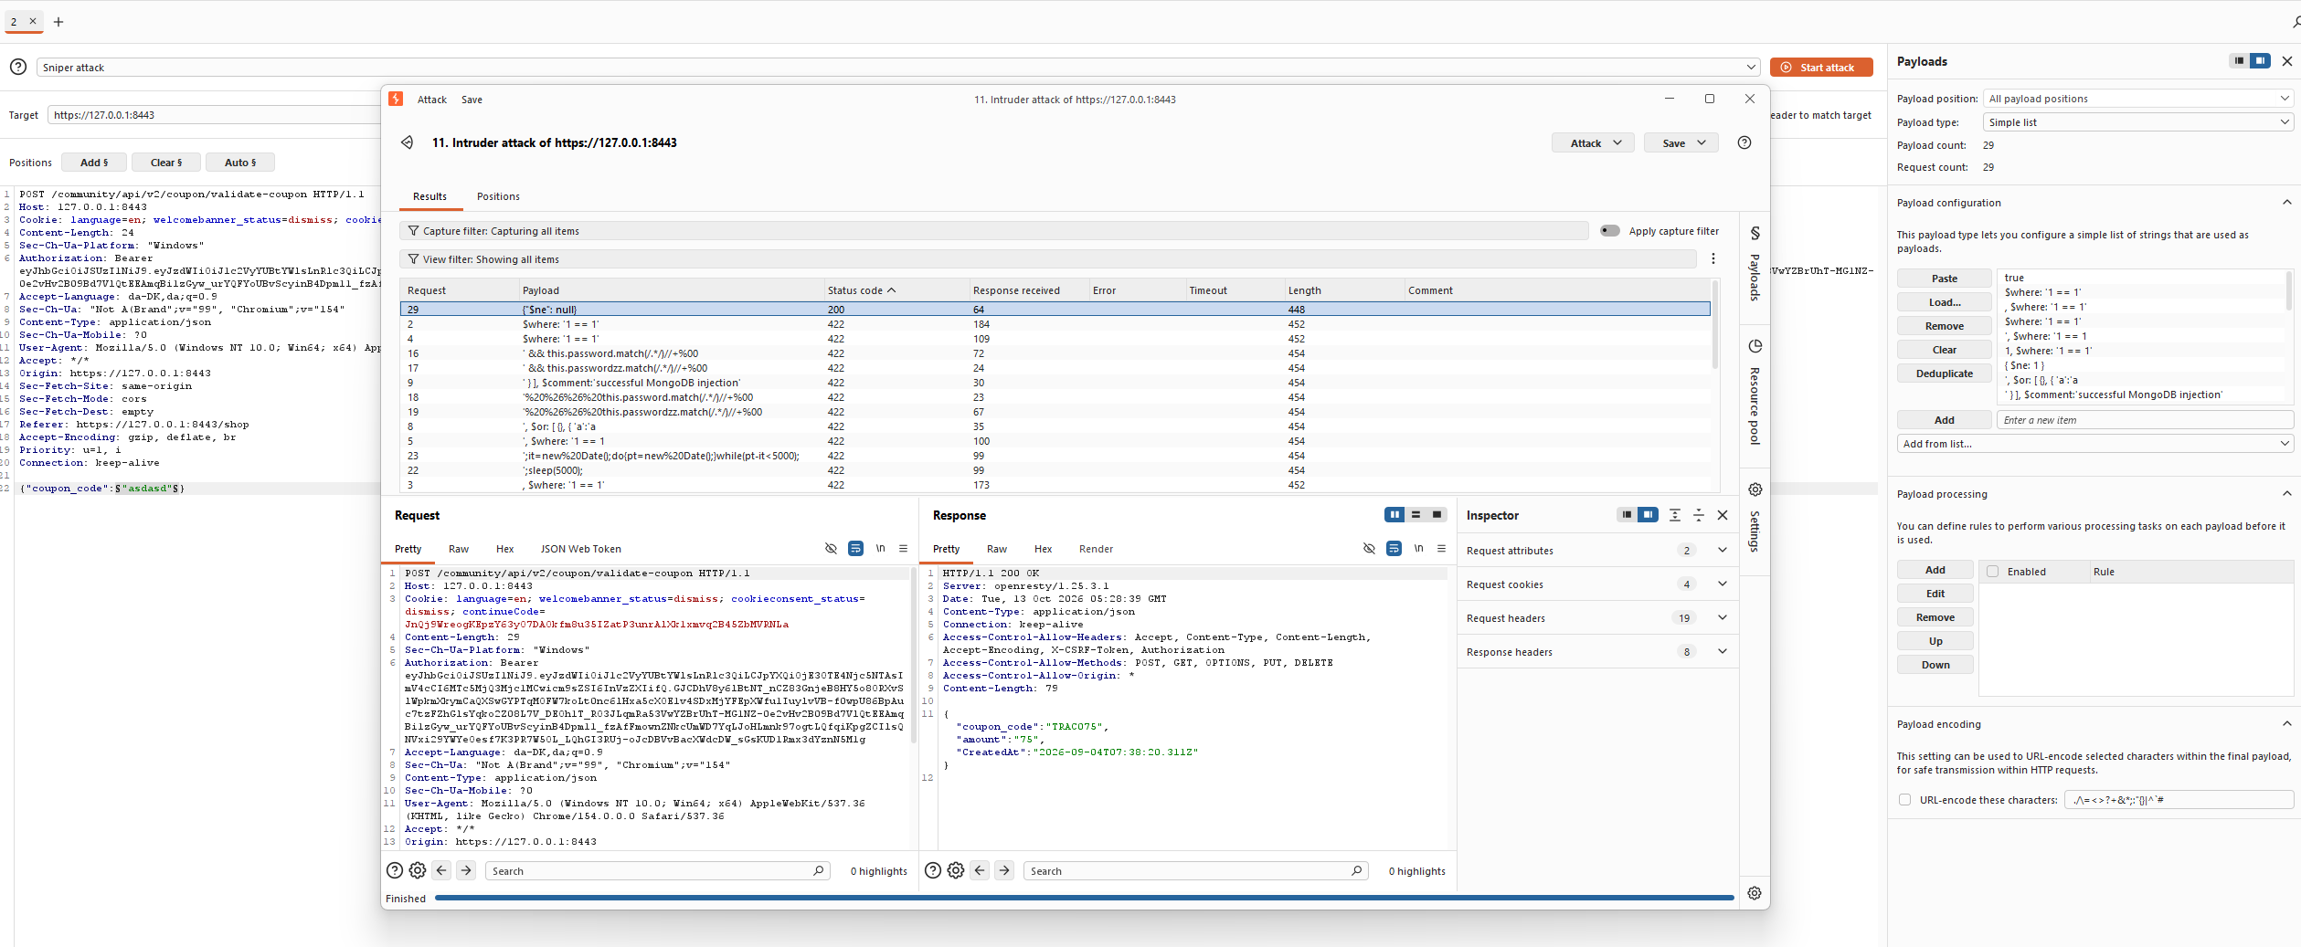Image resolution: width=2301 pixels, height=947 pixels.
Task: Click the Start attack button
Action: tap(1820, 68)
